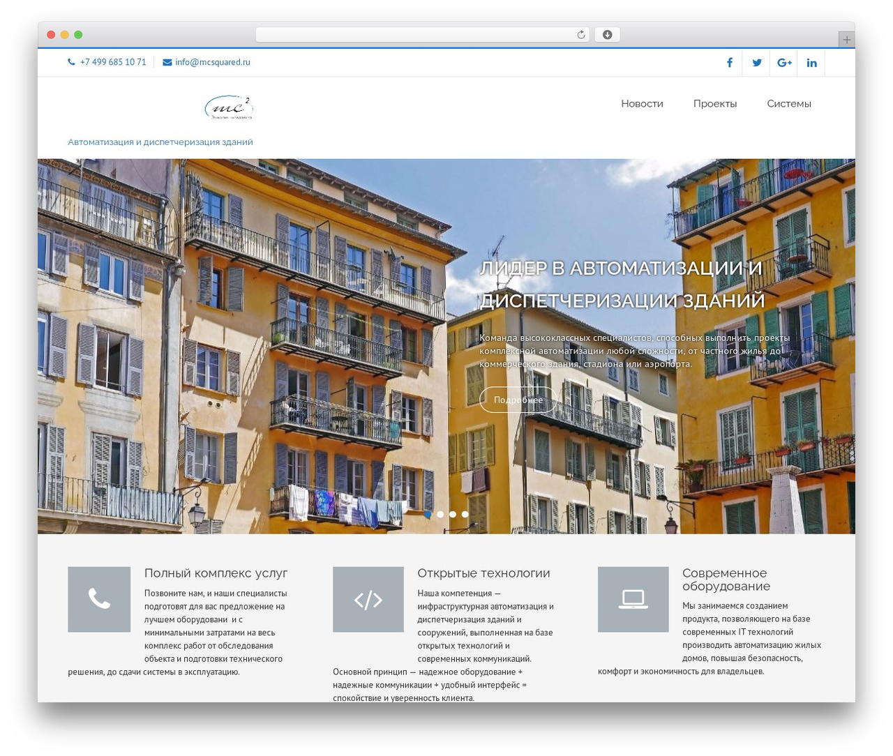This screenshot has width=893, height=756.
Task: Open the LinkedIn social link
Action: 811,63
